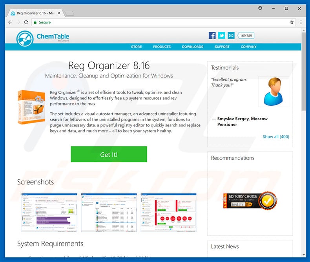Viewport: 310px width, 262px height.
Task: Click the Screenshots heading
Action: [x=35, y=182]
